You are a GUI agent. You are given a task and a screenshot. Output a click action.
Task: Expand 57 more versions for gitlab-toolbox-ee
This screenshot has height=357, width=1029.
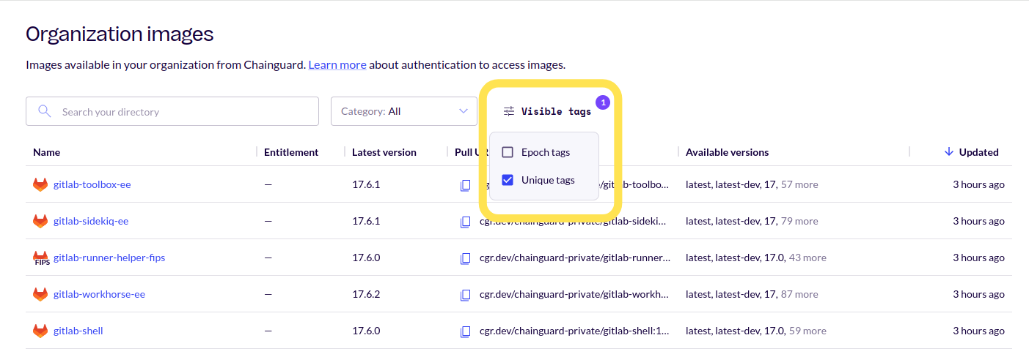[799, 184]
